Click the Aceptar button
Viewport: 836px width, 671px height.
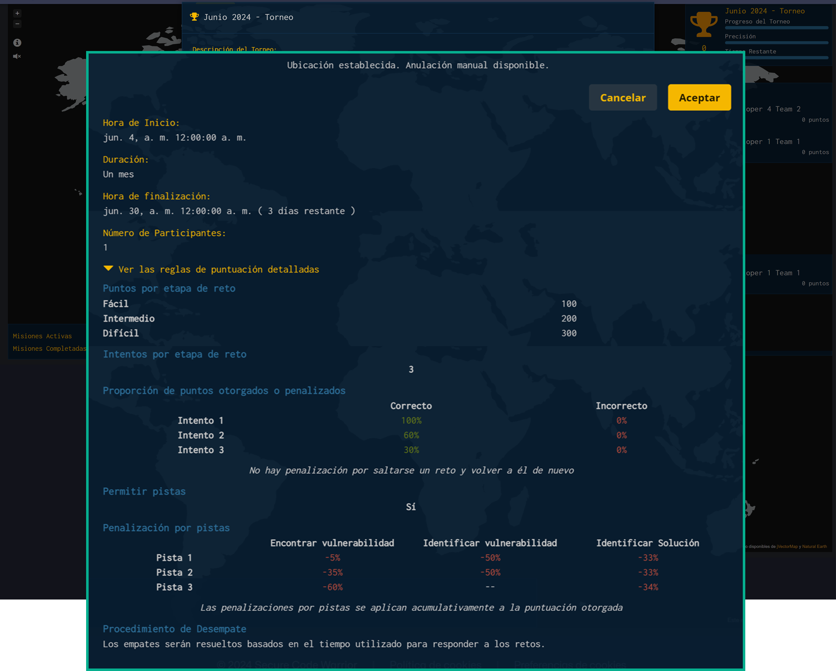699,97
